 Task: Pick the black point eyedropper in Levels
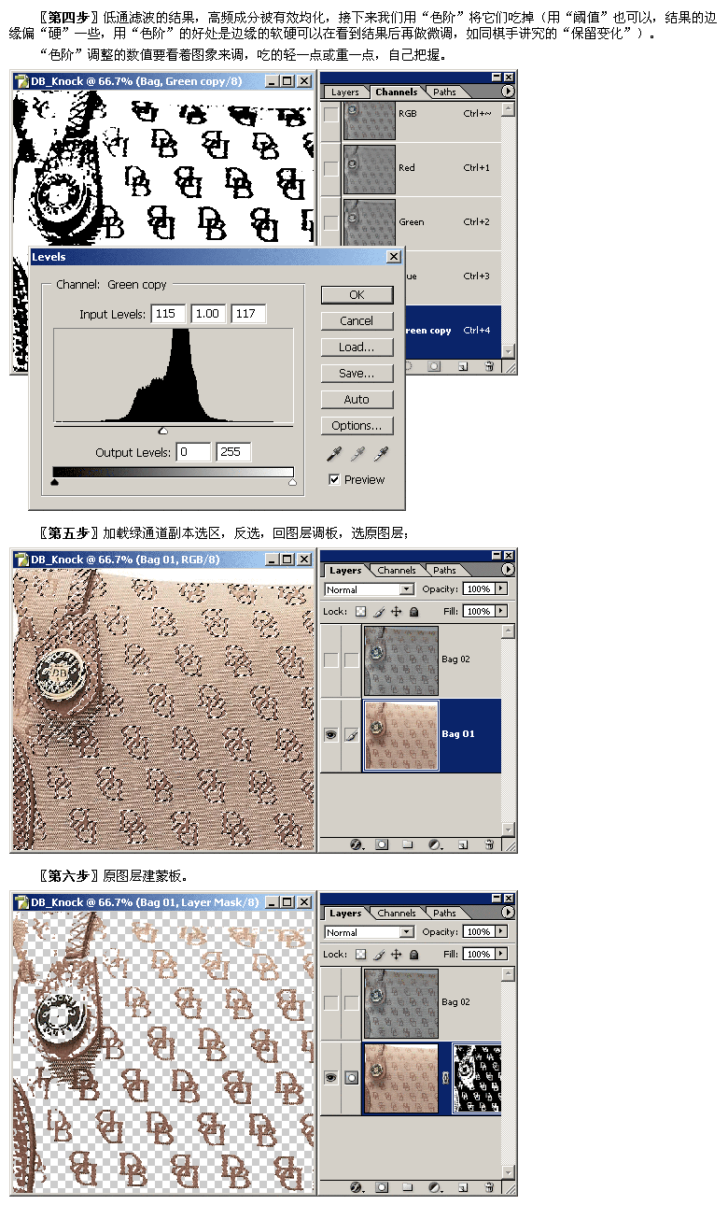pyautogui.click(x=334, y=454)
